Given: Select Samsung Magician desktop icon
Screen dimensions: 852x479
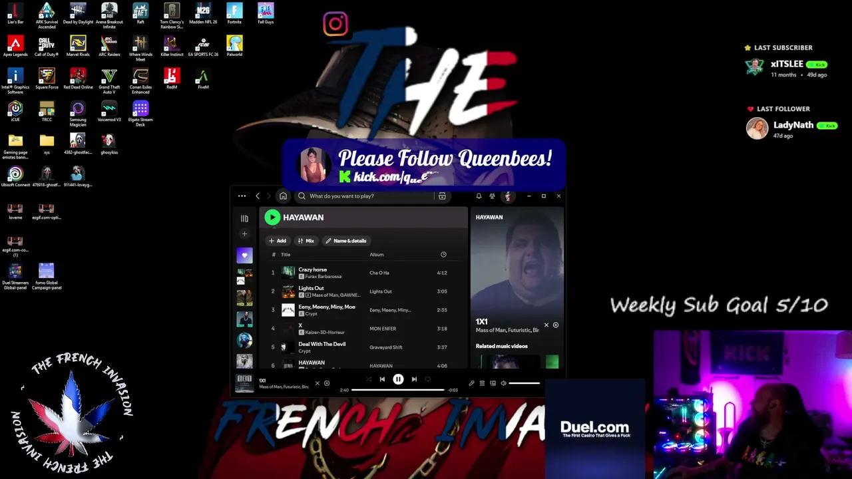Looking at the screenshot, I should 78,114.
